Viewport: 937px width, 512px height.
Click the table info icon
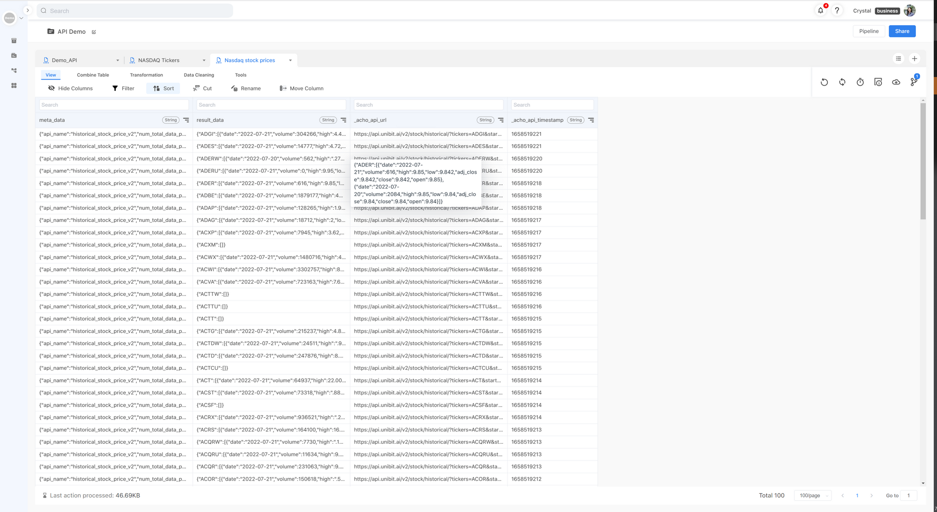pos(878,82)
